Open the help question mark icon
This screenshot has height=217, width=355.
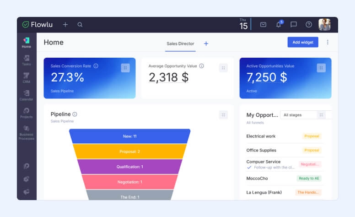[309, 24]
